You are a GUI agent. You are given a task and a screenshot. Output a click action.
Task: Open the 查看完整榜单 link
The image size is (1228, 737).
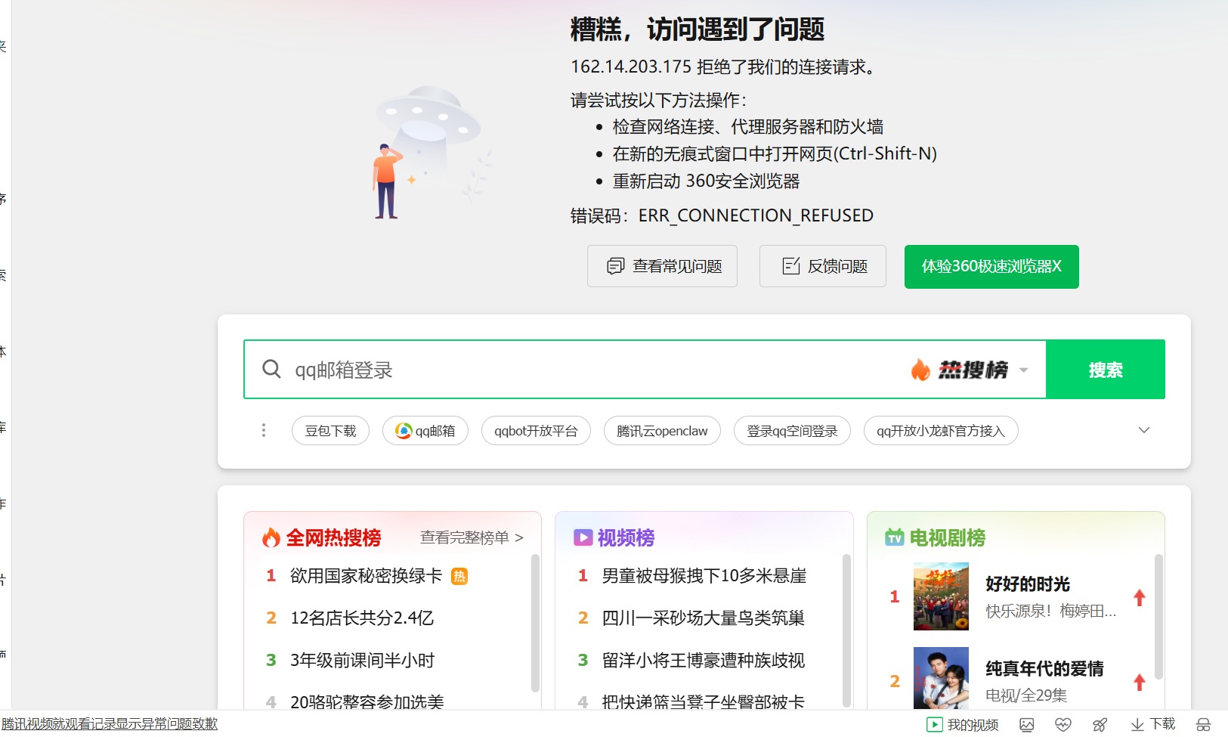pos(472,537)
